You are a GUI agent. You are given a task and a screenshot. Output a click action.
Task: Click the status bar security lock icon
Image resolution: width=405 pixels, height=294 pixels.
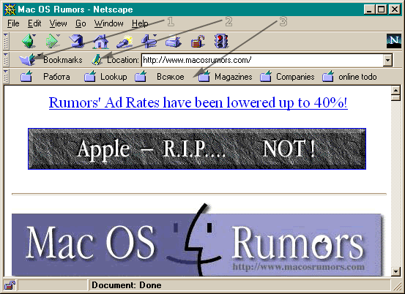(x=10, y=285)
